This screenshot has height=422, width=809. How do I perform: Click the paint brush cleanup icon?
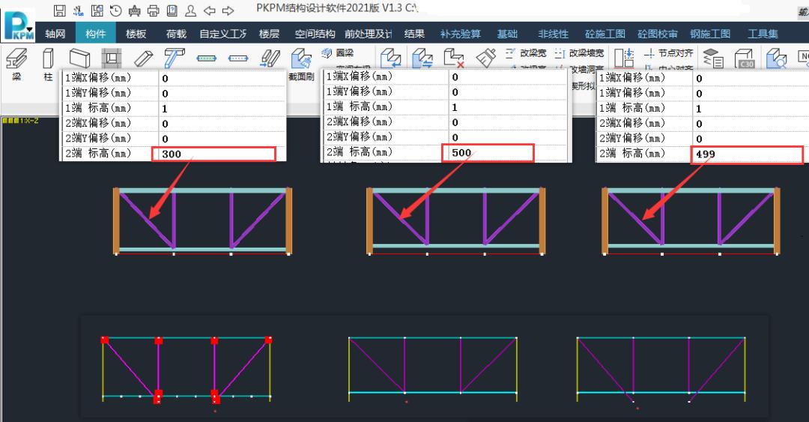click(x=485, y=58)
